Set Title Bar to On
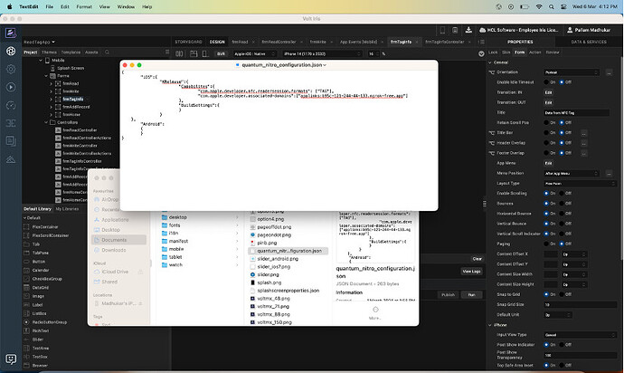 546,133
